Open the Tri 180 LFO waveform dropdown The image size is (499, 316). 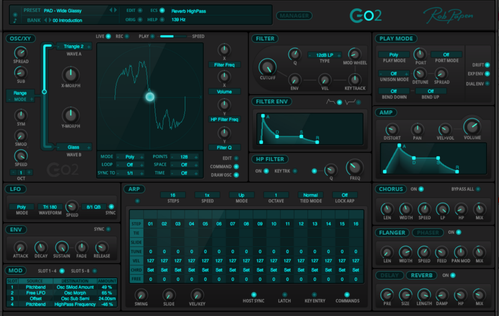50,207
